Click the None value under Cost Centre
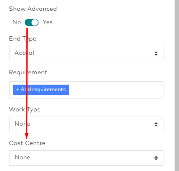The height and width of the screenshot is (171, 179). (x=22, y=157)
